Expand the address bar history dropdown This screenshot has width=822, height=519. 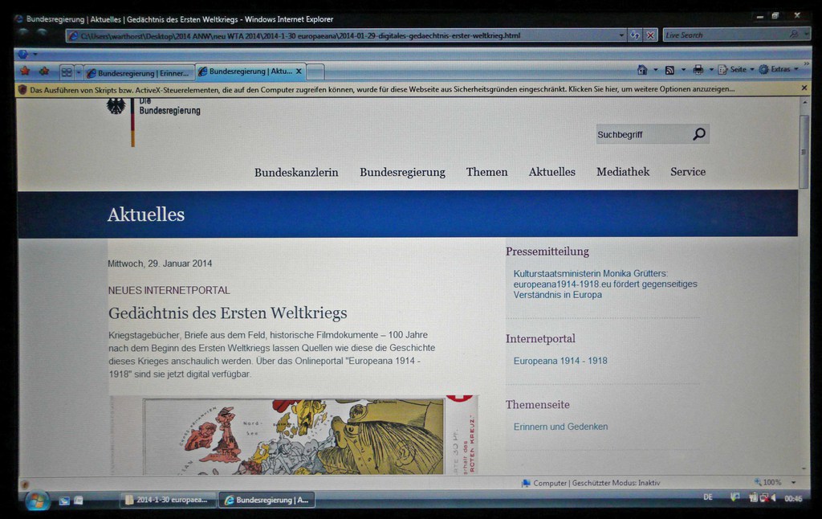click(x=621, y=35)
